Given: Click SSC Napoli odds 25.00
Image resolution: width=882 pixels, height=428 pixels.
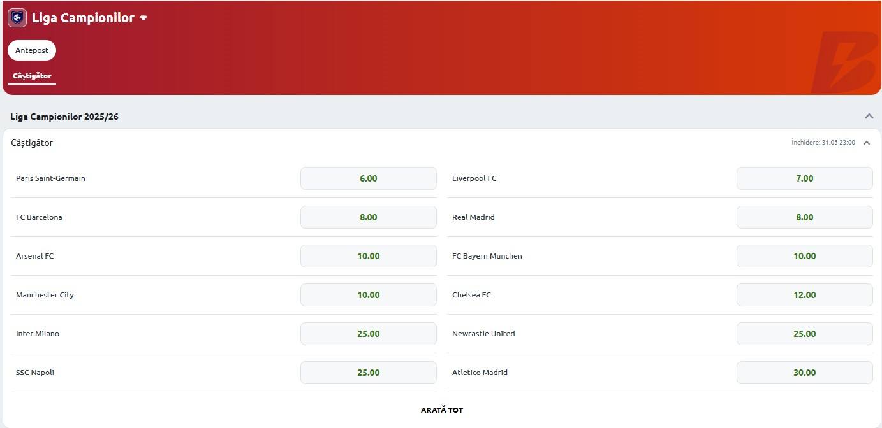Looking at the screenshot, I should point(369,373).
